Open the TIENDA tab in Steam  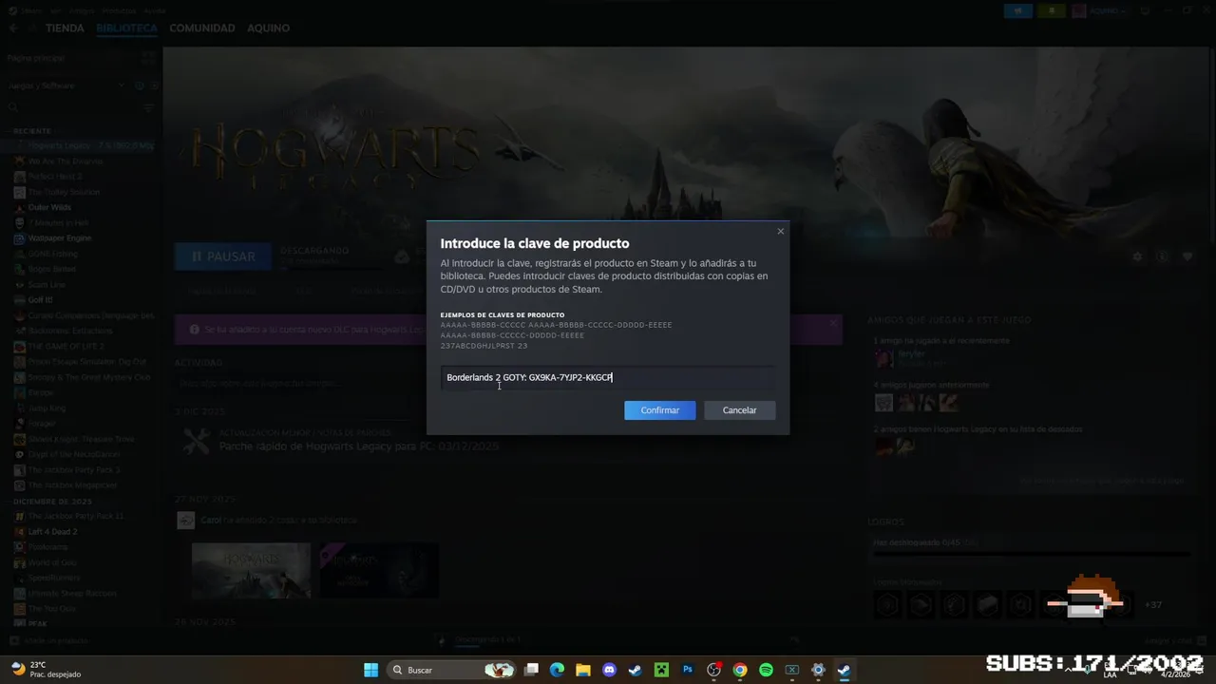click(x=65, y=28)
